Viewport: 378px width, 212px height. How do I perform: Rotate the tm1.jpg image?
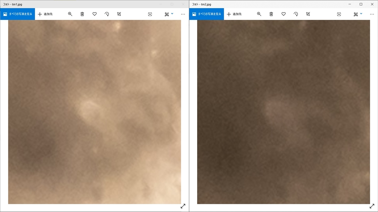107,14
